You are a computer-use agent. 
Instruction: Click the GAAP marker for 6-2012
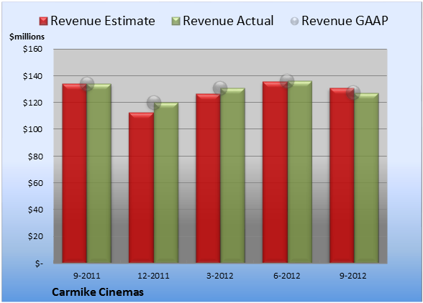point(287,81)
